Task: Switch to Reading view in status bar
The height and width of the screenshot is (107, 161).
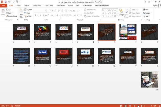Action: click(130, 106)
